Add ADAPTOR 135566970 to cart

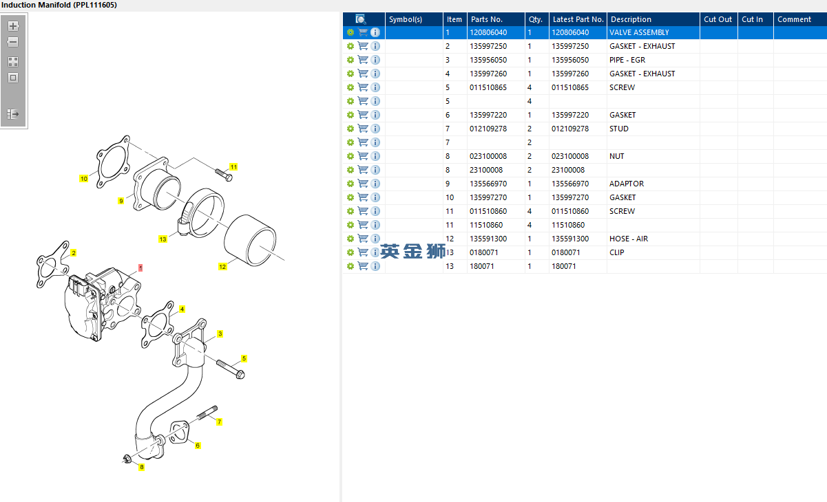(363, 184)
